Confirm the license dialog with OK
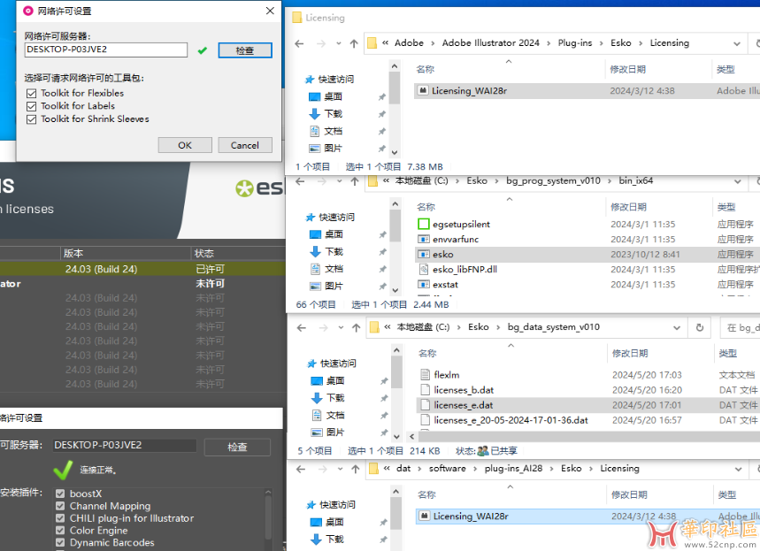This screenshot has height=551, width=760. [x=185, y=145]
